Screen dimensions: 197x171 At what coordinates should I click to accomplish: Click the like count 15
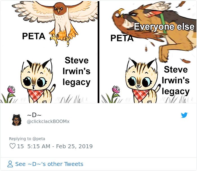click(x=20, y=146)
